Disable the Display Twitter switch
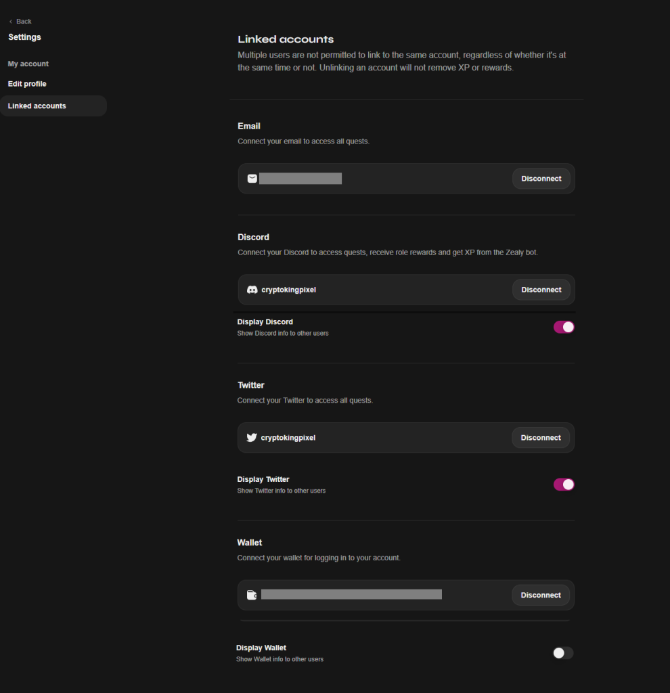The height and width of the screenshot is (693, 670). [564, 485]
